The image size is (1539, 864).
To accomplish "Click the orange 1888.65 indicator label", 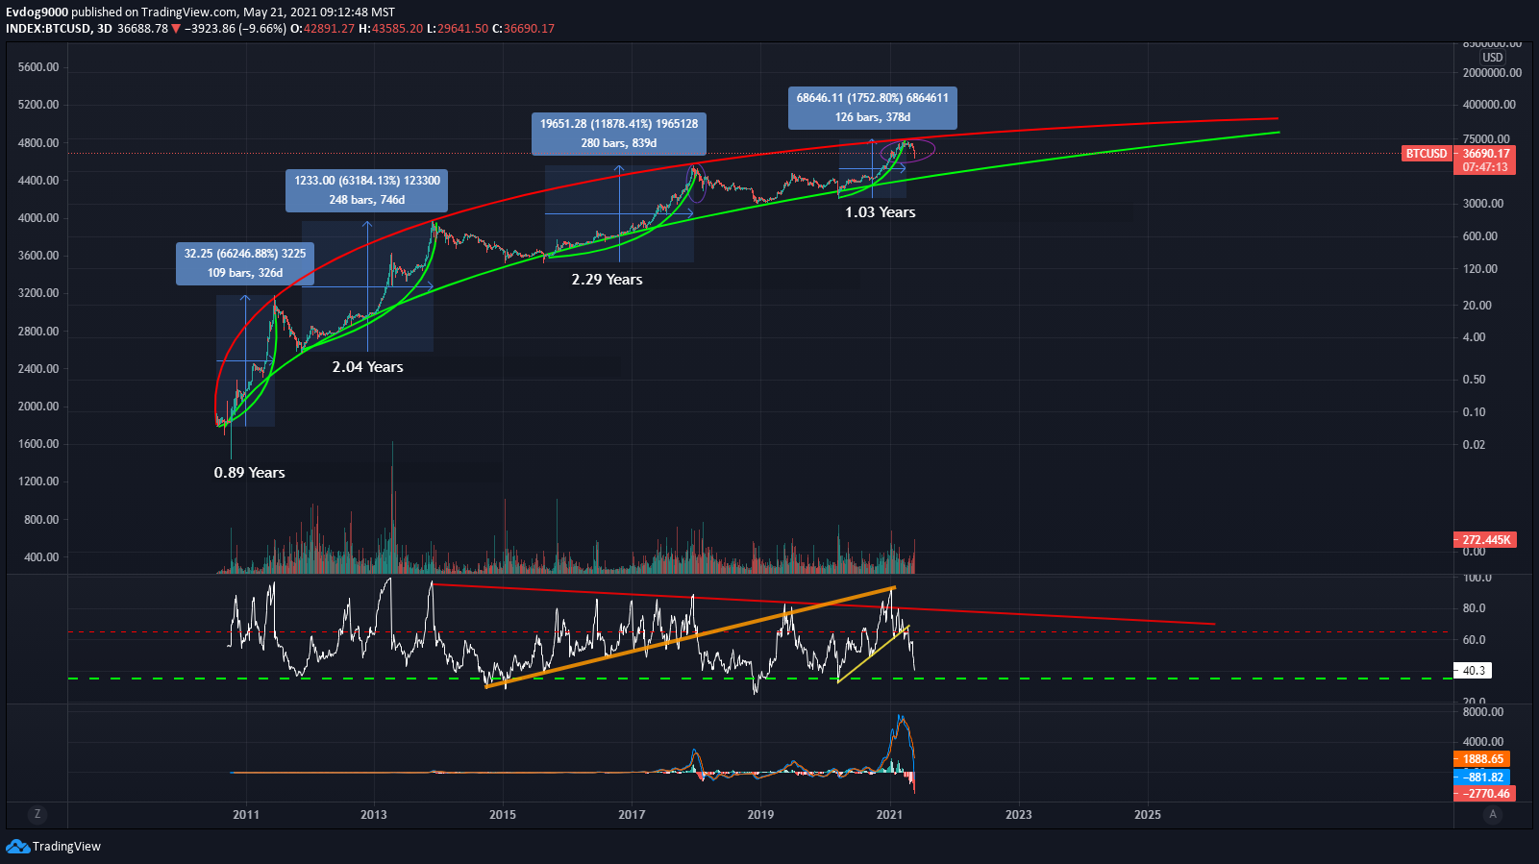I will coord(1482,759).
